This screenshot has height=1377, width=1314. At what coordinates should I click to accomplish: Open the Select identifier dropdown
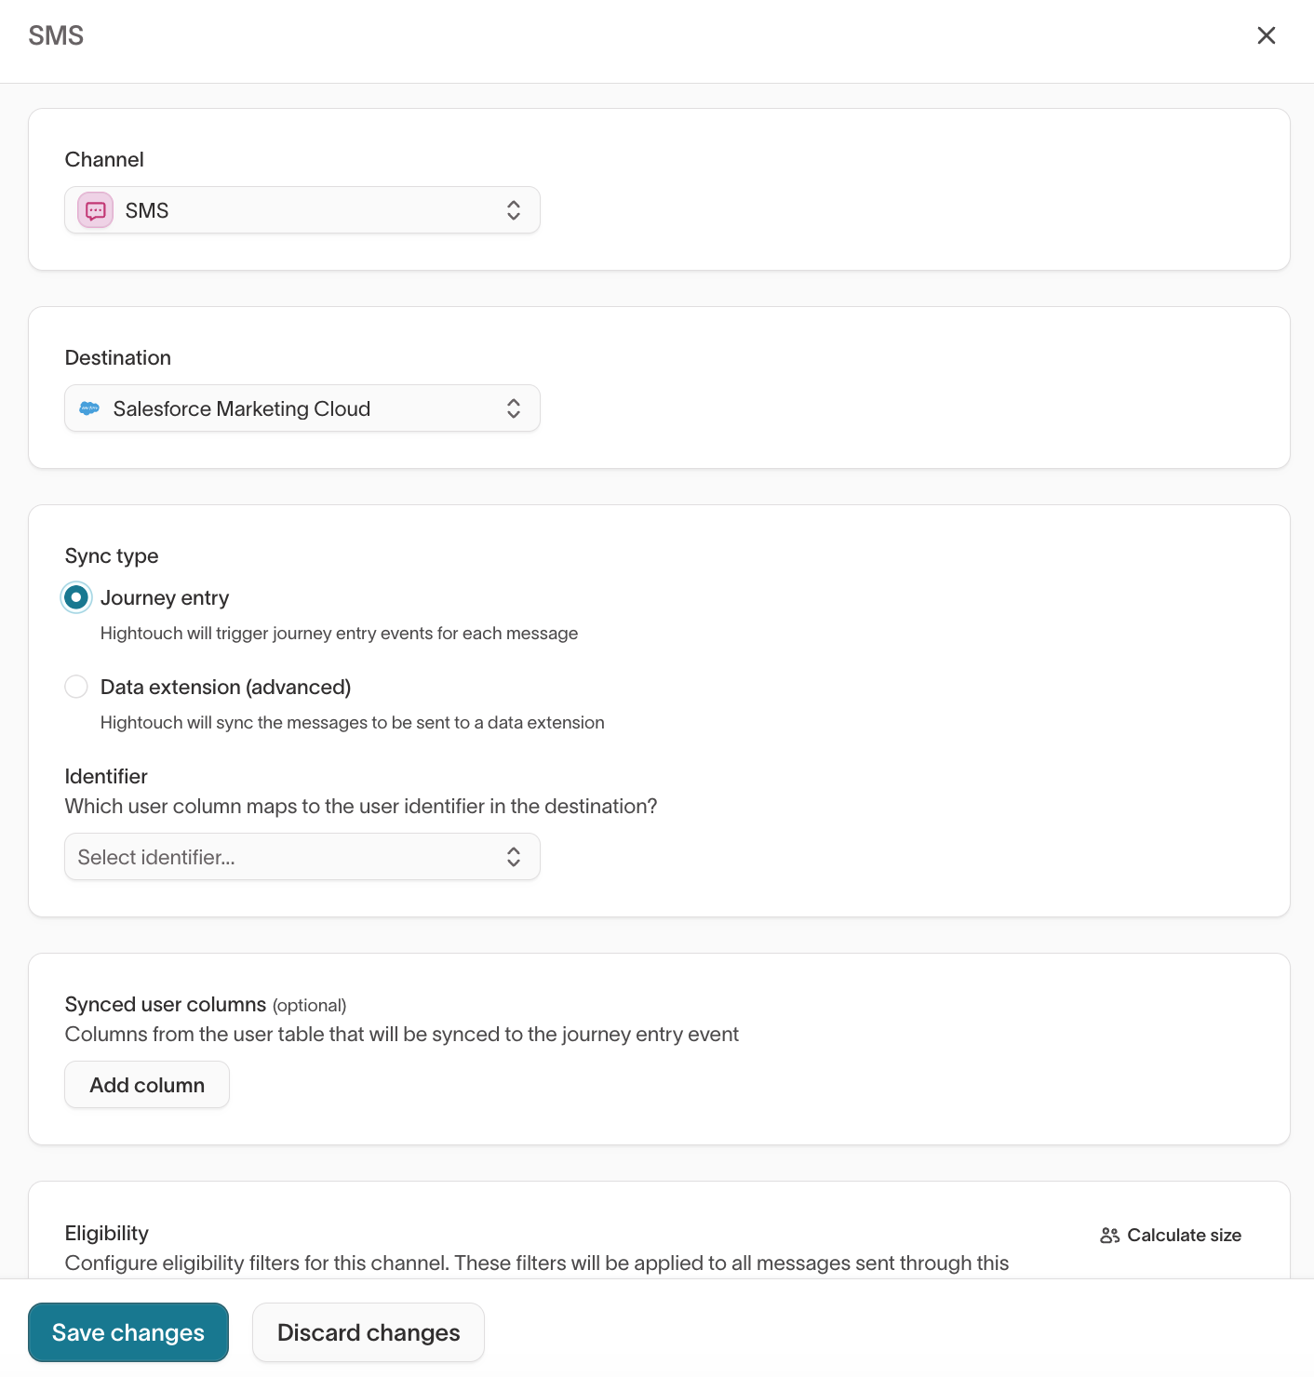[302, 857]
